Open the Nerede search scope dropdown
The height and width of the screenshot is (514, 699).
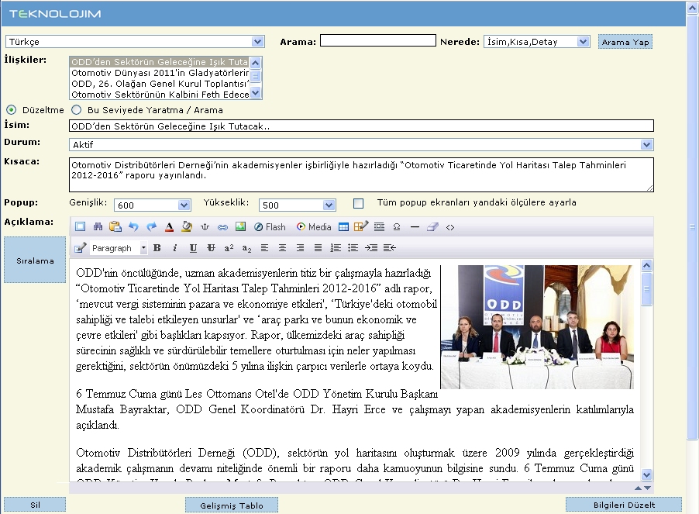537,41
